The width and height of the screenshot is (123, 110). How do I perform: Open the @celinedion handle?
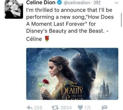pyautogui.click(x=77, y=3)
